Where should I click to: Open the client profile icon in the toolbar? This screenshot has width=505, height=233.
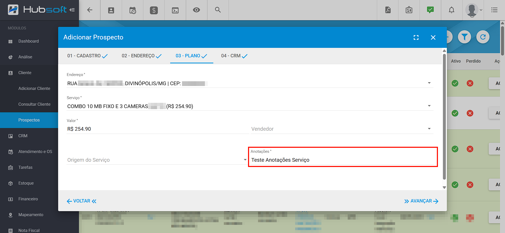(x=111, y=10)
